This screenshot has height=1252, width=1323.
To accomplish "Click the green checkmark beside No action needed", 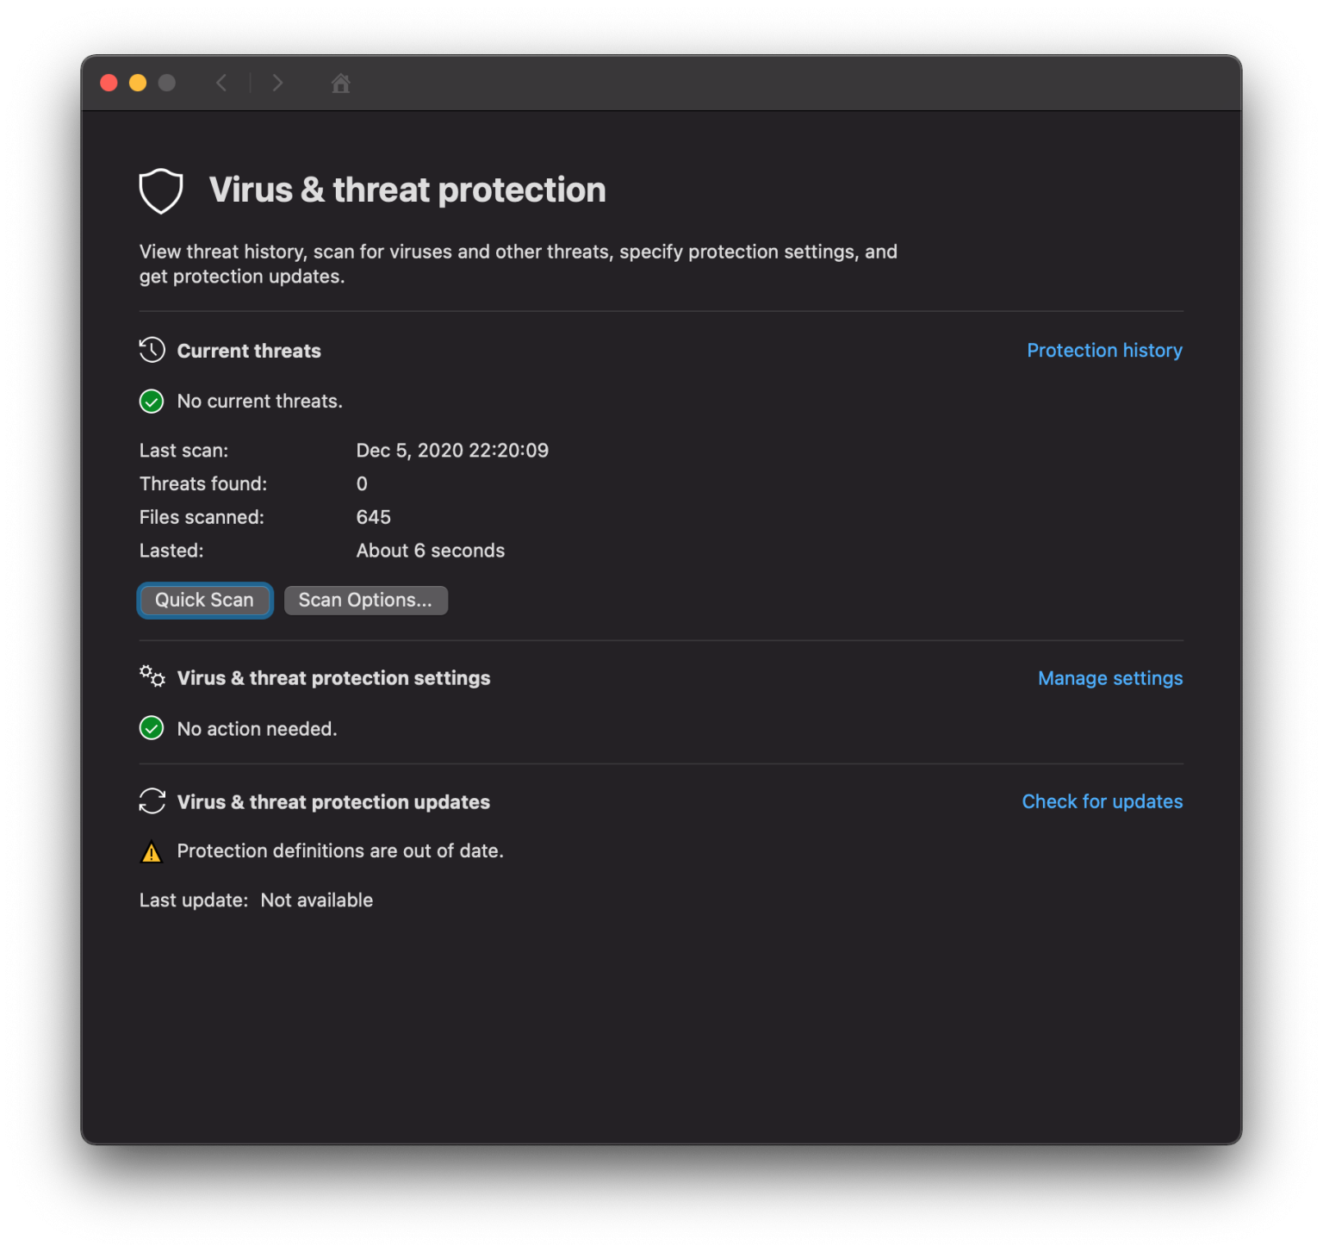I will [152, 728].
